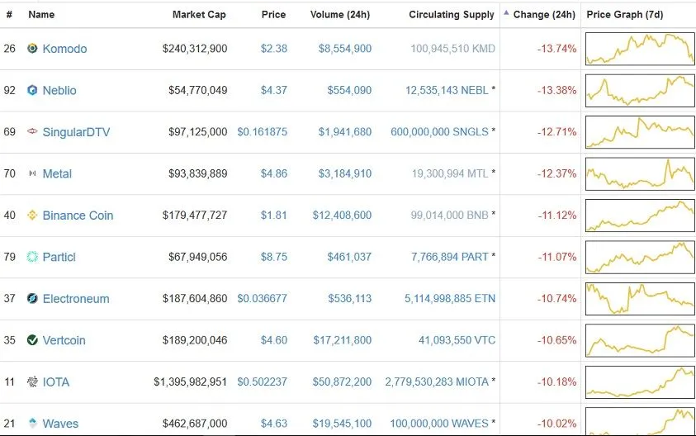Click the Electroneum logo icon
696x436 pixels.
[32, 298]
